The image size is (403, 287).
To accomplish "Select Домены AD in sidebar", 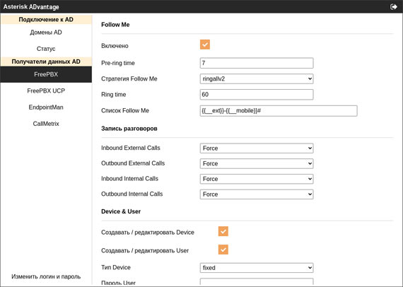I will 46,33.
